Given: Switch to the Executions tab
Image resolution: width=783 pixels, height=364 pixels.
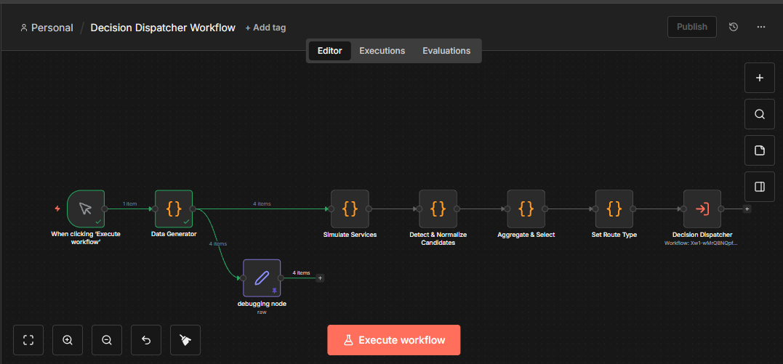Looking at the screenshot, I should pos(382,51).
